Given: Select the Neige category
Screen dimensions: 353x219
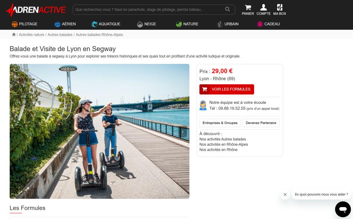Looking at the screenshot, I should tap(146, 24).
